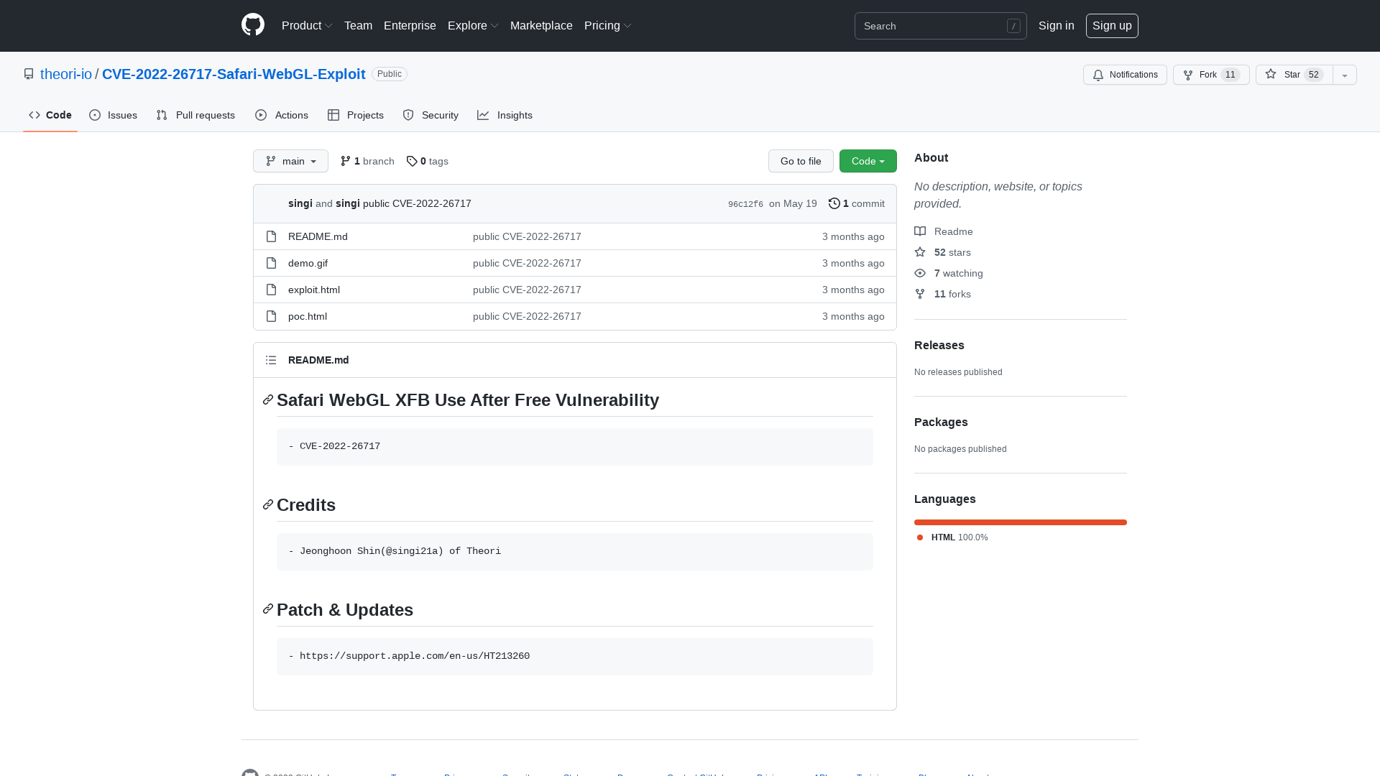Click the GitHub octocat logo
Viewport: 1380px width, 776px height.
(253, 25)
